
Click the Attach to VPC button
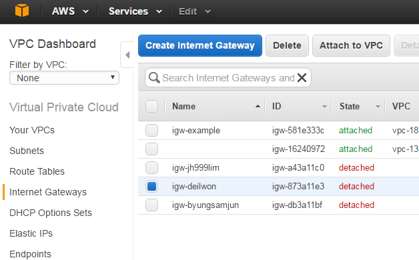coord(351,45)
